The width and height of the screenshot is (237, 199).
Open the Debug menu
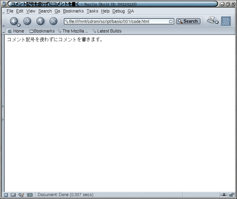pos(119,11)
